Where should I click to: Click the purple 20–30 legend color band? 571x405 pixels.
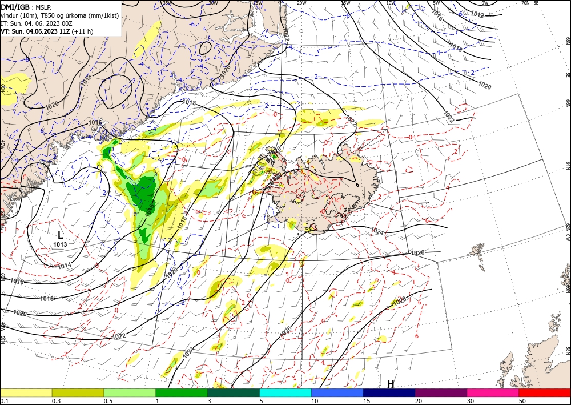(x=441, y=392)
